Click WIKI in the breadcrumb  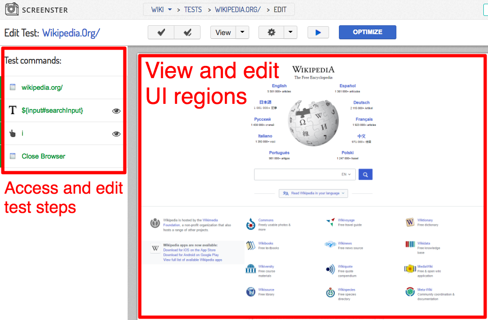(158, 10)
